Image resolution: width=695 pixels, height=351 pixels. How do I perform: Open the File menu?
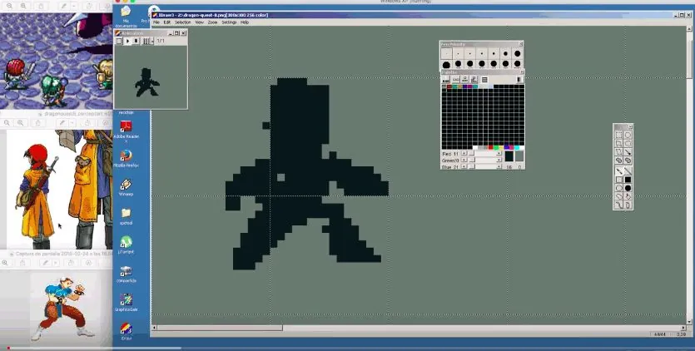(x=156, y=22)
